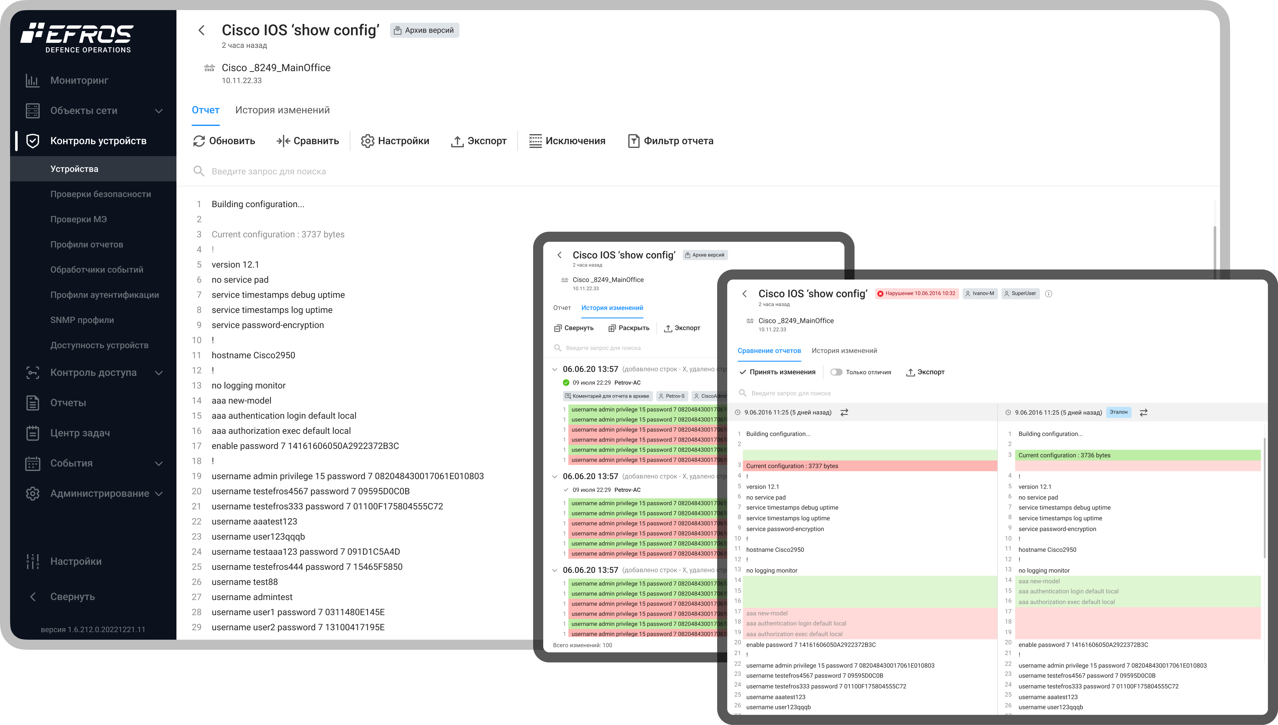Image resolution: width=1278 pixels, height=725 pixels.
Task: Open Обработчики событий item
Action: click(x=97, y=270)
